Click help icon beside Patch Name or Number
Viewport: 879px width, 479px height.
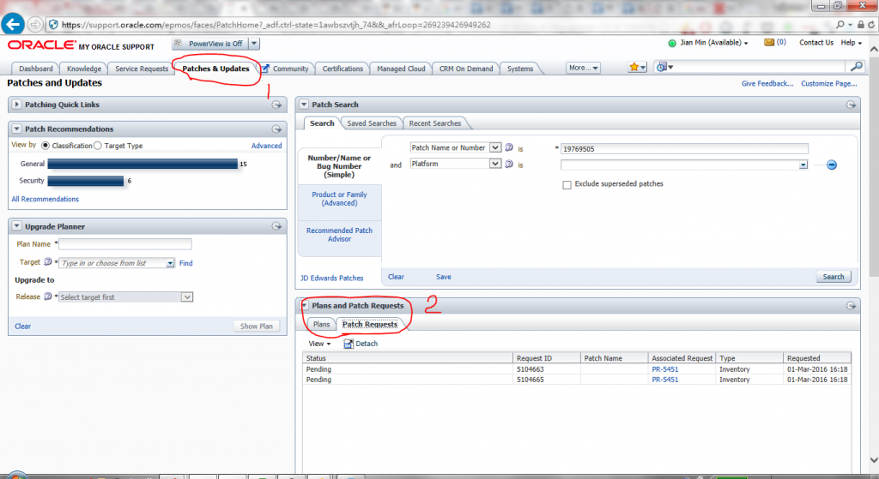509,147
